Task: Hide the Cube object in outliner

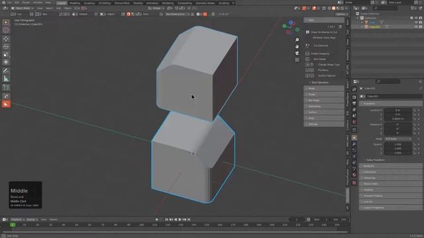Action: click(x=416, y=22)
